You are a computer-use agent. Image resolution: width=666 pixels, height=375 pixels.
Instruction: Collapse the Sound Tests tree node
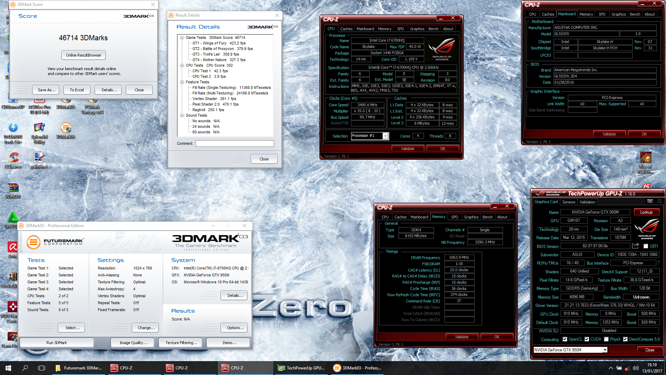pos(182,115)
